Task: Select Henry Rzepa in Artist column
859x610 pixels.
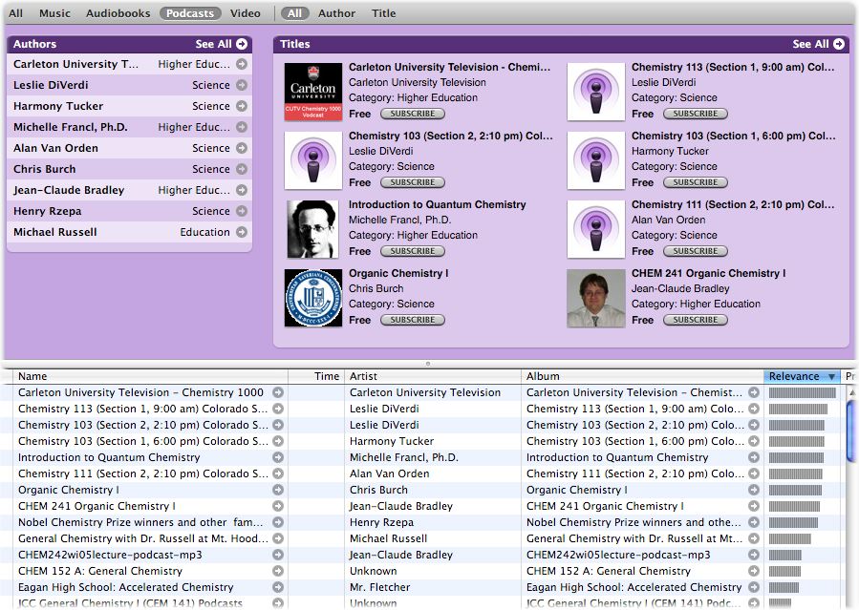Action: pyautogui.click(x=381, y=522)
